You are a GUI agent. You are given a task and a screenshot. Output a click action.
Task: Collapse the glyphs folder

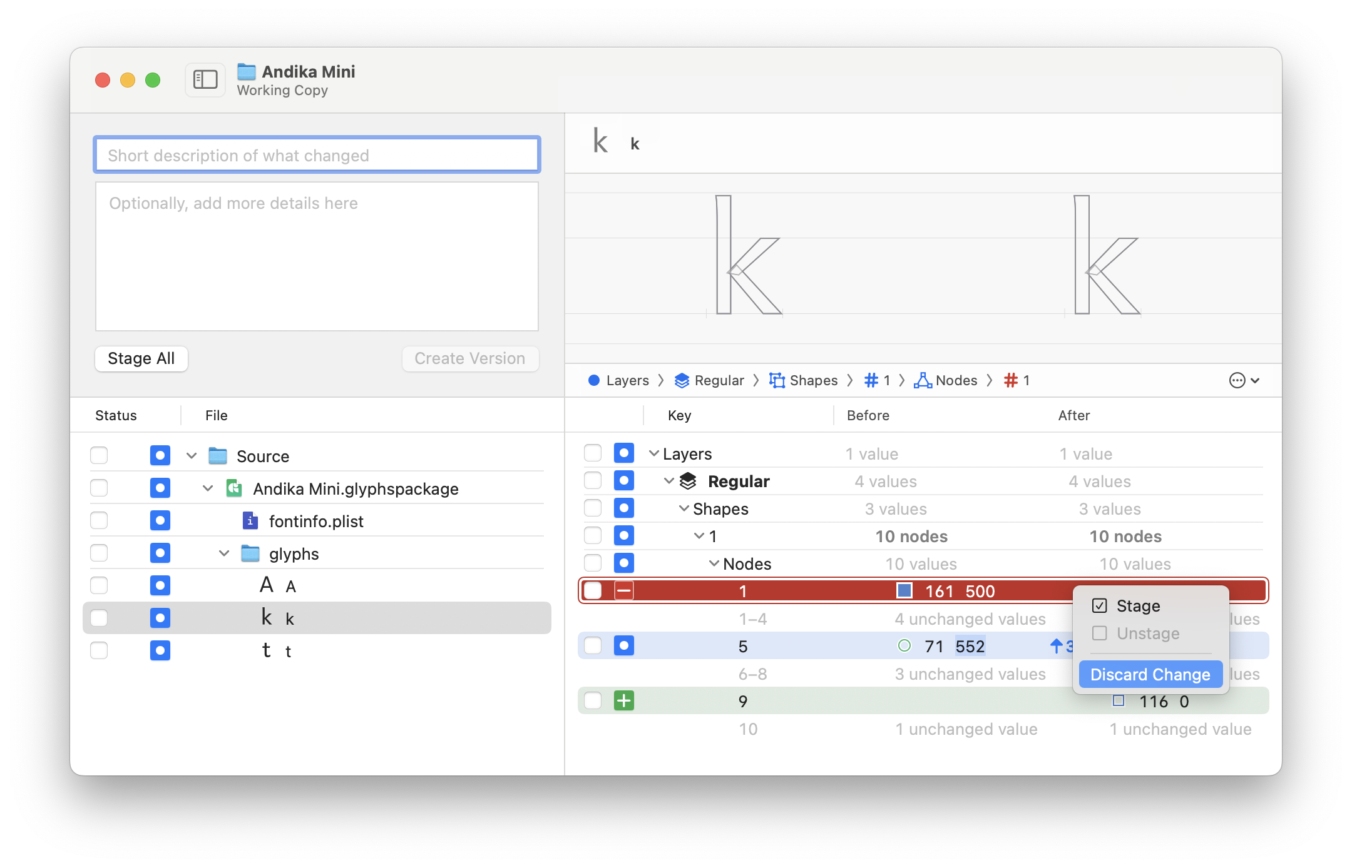[224, 553]
